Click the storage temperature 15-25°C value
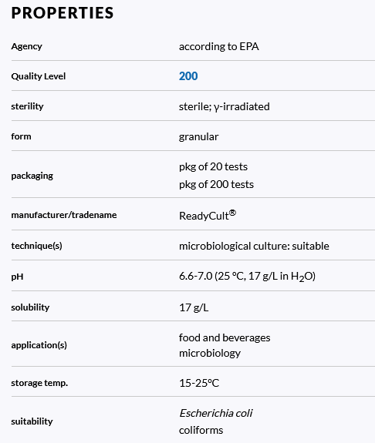This screenshot has width=375, height=443. (199, 383)
